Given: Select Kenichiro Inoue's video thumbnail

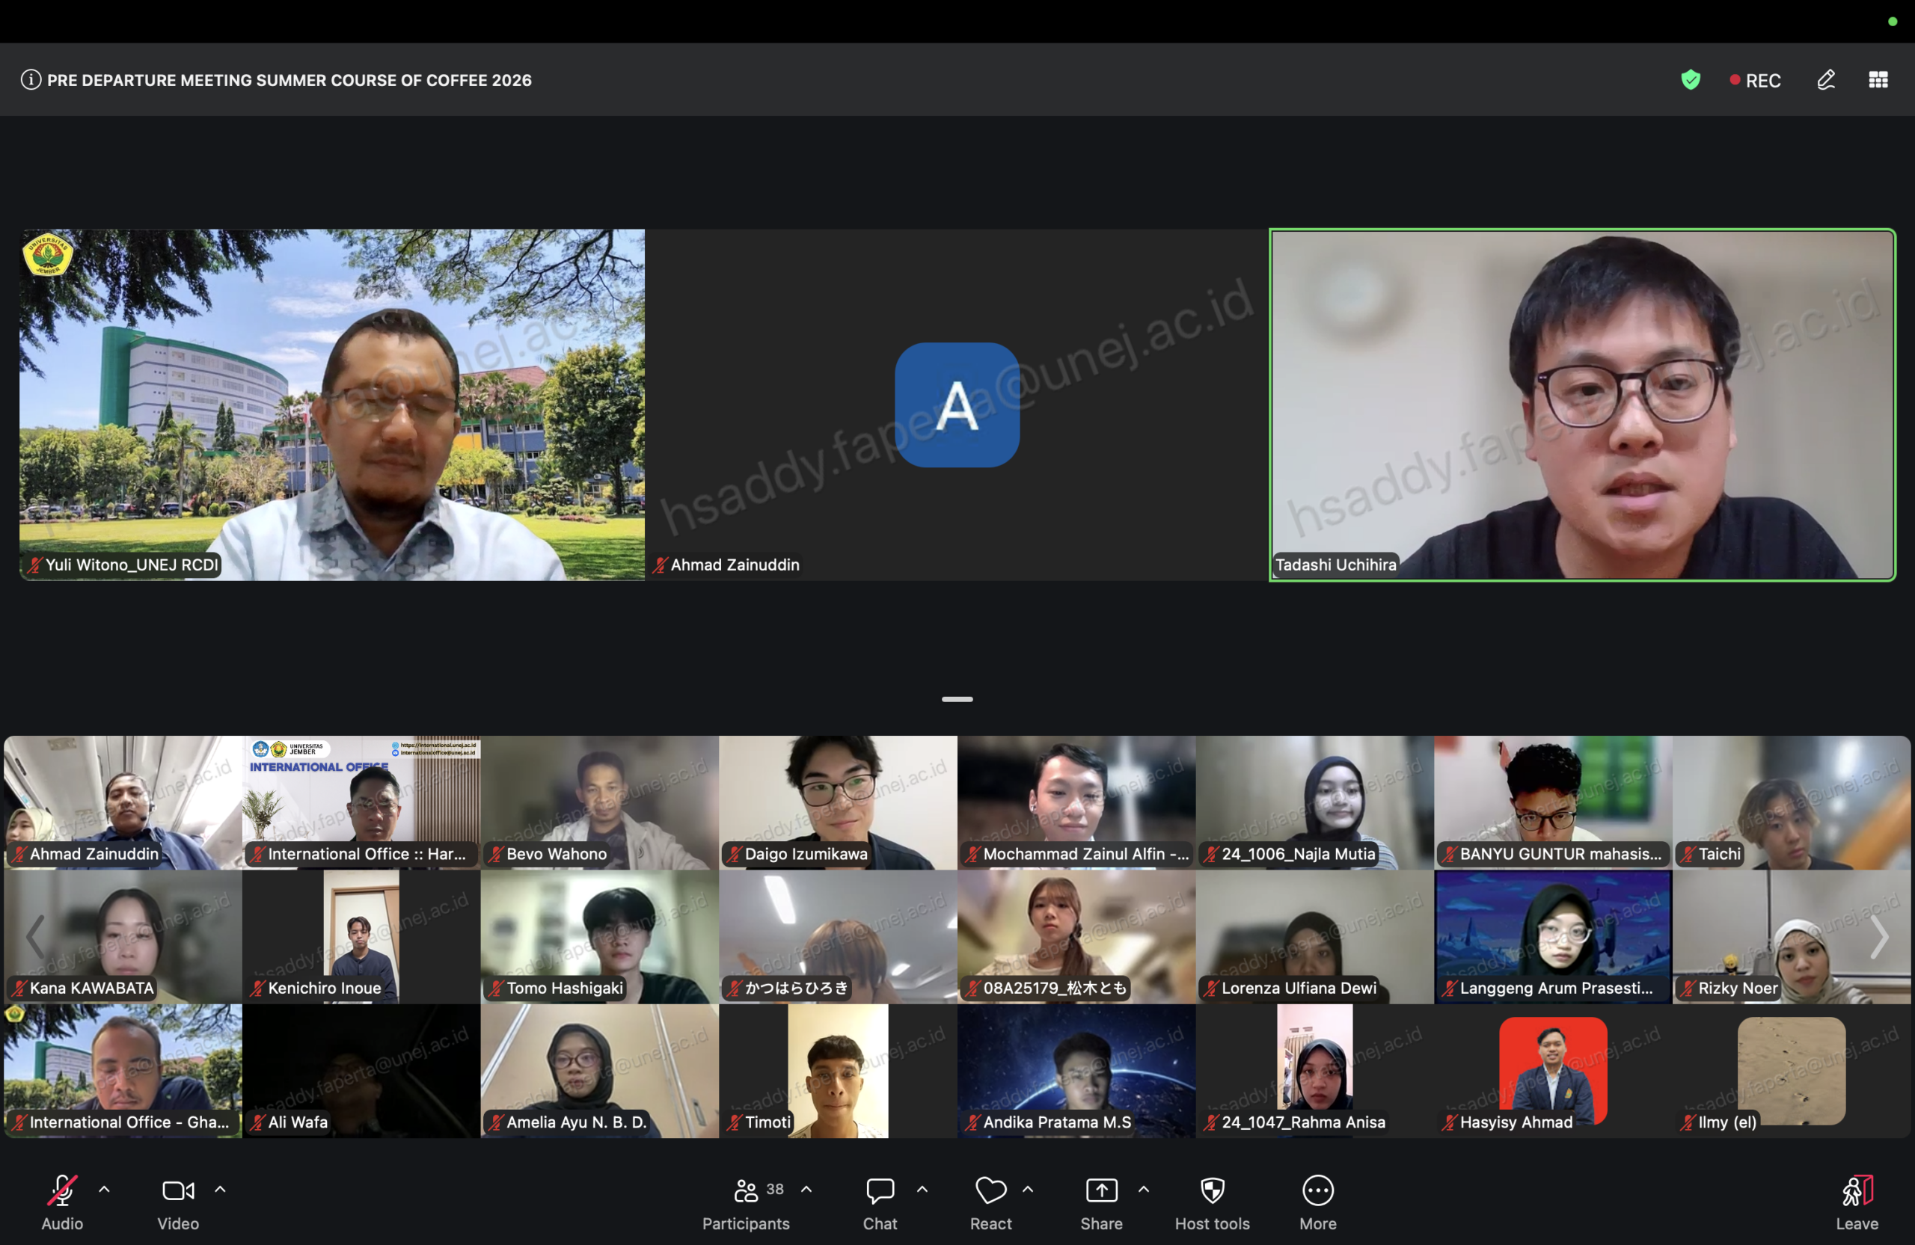Looking at the screenshot, I should point(361,937).
